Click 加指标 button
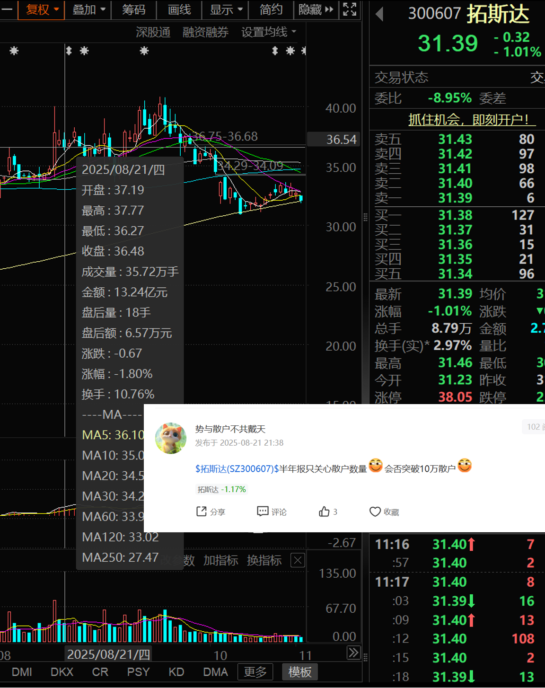This screenshot has height=688, width=545. pos(220,560)
